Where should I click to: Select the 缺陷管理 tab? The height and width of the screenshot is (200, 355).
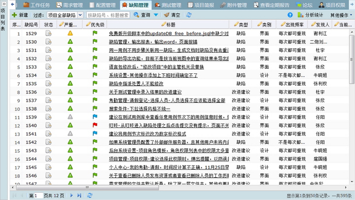pyautogui.click(x=136, y=5)
